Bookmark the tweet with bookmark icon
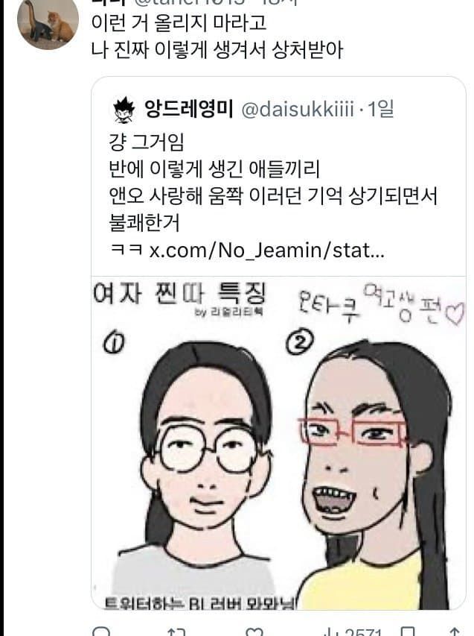 click(408, 632)
